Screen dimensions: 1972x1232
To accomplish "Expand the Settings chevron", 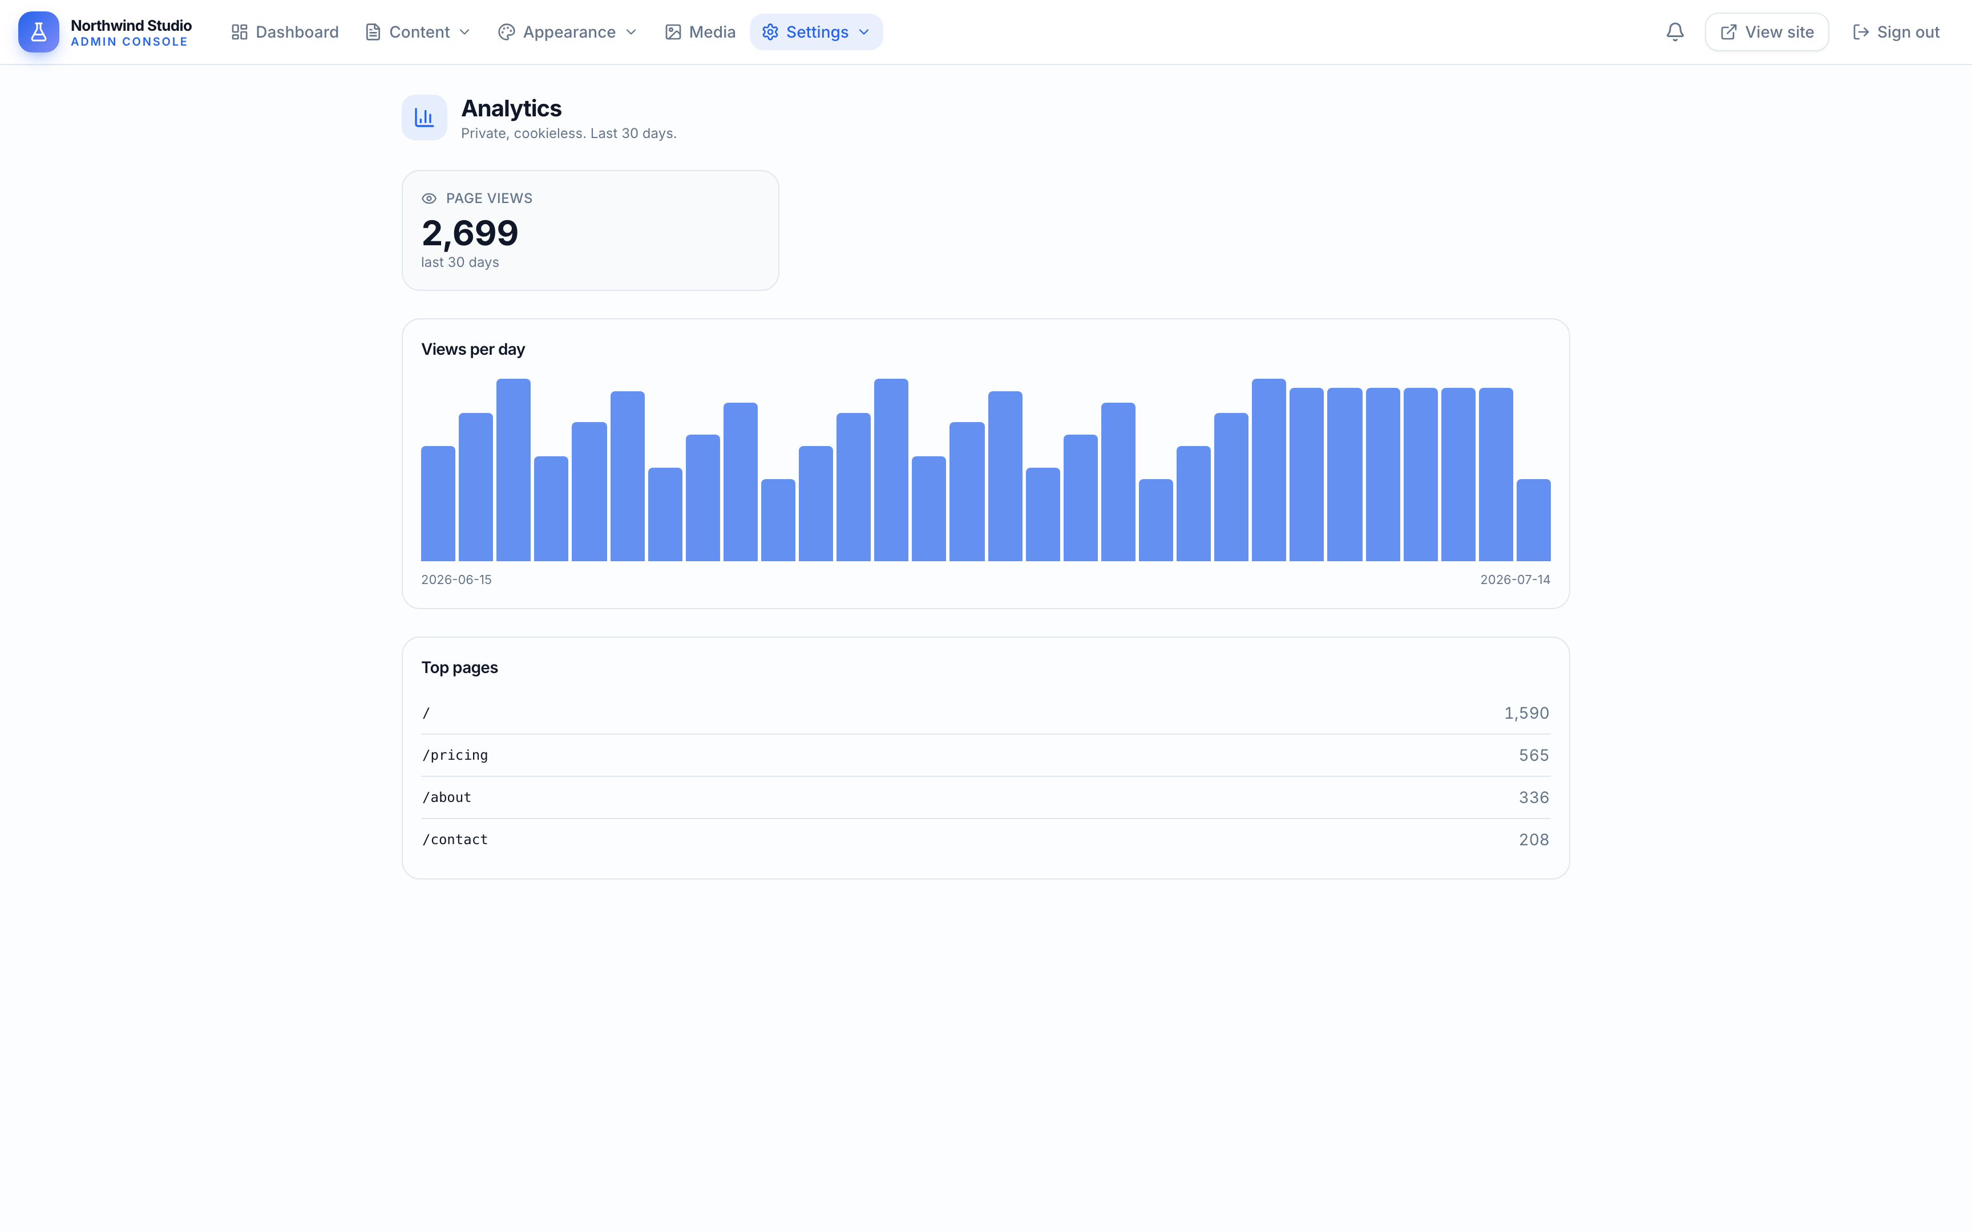I will (864, 32).
